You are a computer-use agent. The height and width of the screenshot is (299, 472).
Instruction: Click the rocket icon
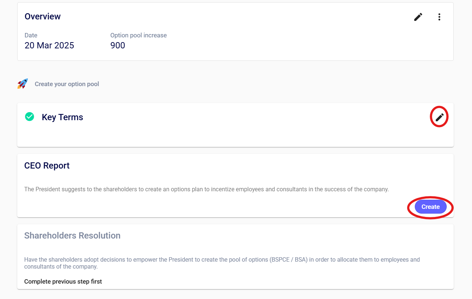point(23,84)
